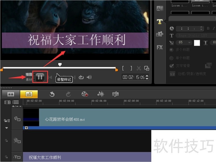
Task: Open the graphics library icon
Action: click(160, 34)
